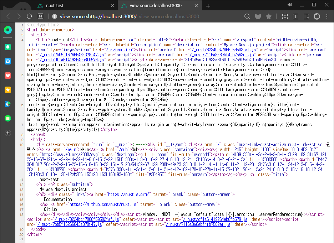Screen dimensions: 334x243
Task: Open 8224bc47866f59502faf.js script src link
Action: point(87,219)
